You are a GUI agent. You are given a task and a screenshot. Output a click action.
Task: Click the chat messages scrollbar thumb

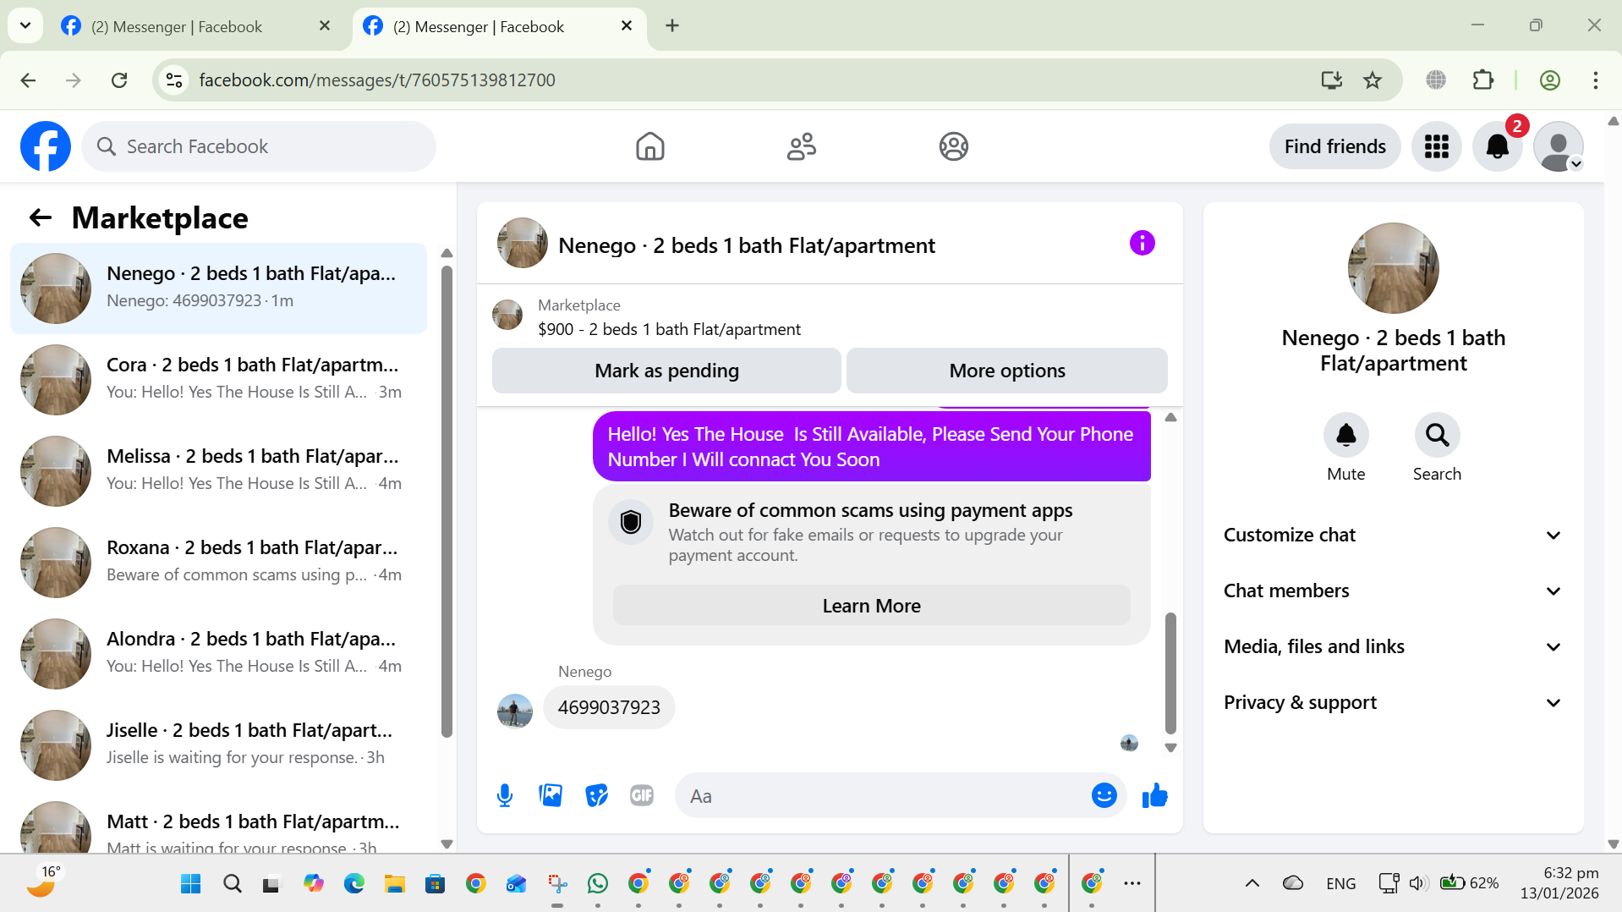pyautogui.click(x=1170, y=673)
